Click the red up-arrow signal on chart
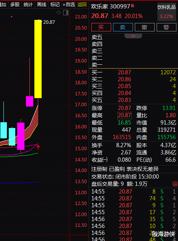 [x=38, y=147]
